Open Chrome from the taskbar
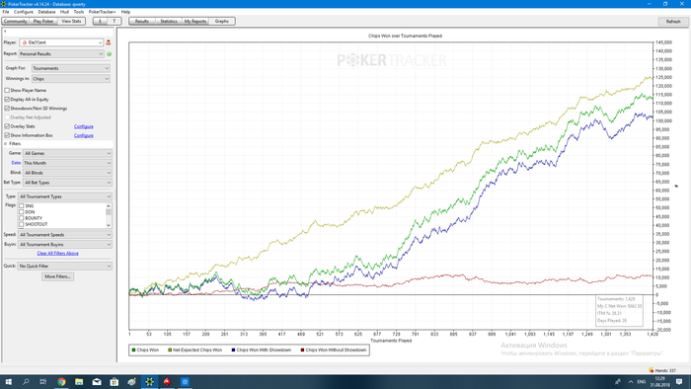The height and width of the screenshot is (389, 691). (61, 382)
